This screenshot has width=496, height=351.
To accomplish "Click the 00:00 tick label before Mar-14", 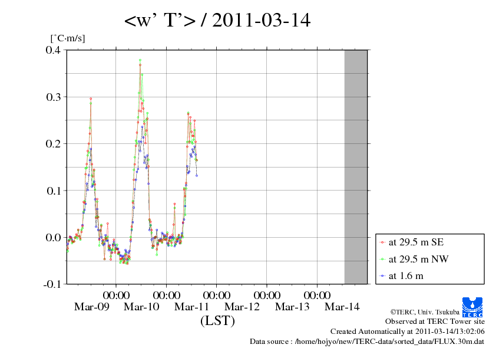I will 317,296.
